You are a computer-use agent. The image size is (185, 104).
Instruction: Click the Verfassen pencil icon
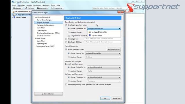(x=26, y=8)
